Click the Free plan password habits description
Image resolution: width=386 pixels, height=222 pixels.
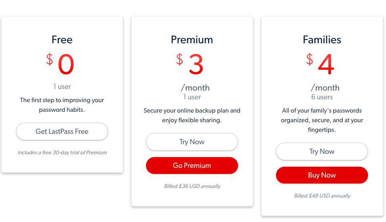point(62,105)
